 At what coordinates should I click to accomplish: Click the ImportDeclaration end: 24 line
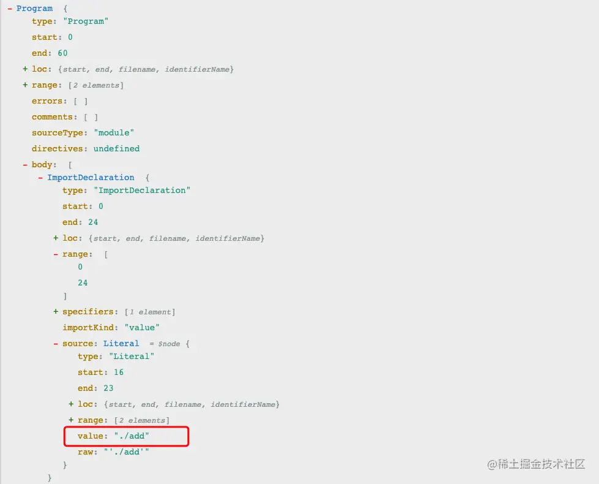tap(80, 222)
